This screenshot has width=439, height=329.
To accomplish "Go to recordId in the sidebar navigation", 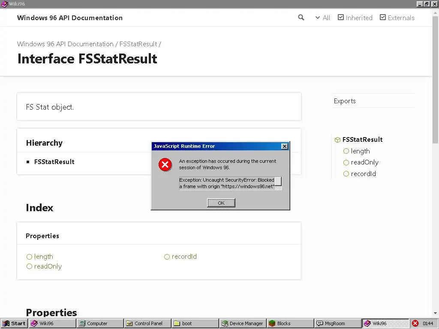I will (x=363, y=174).
